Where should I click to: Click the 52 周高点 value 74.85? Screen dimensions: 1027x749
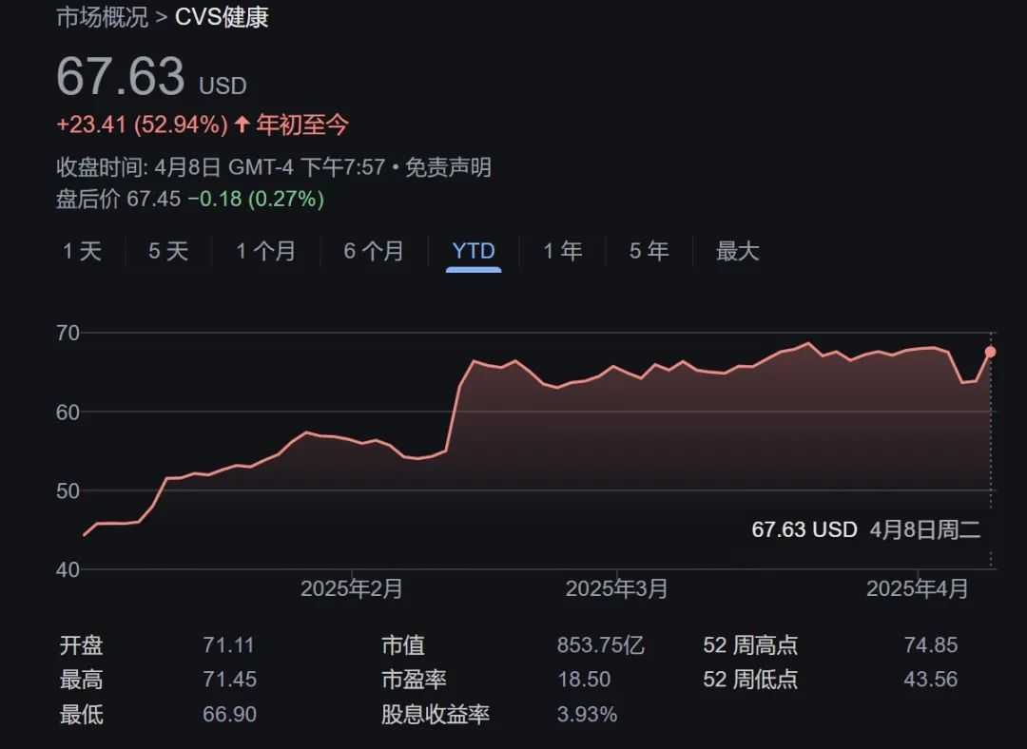[931, 645]
